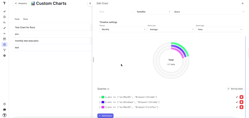Open the Settings gear icon in sidebar
Screen dimensions: 249x118
click(x=4, y=56)
